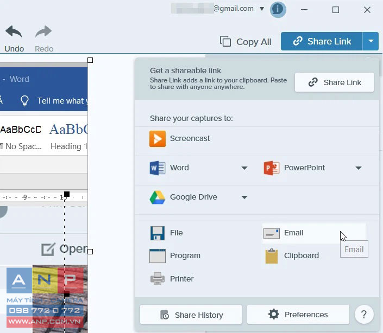Click Copy All button
Screen dimensions: 383x333
(246, 42)
